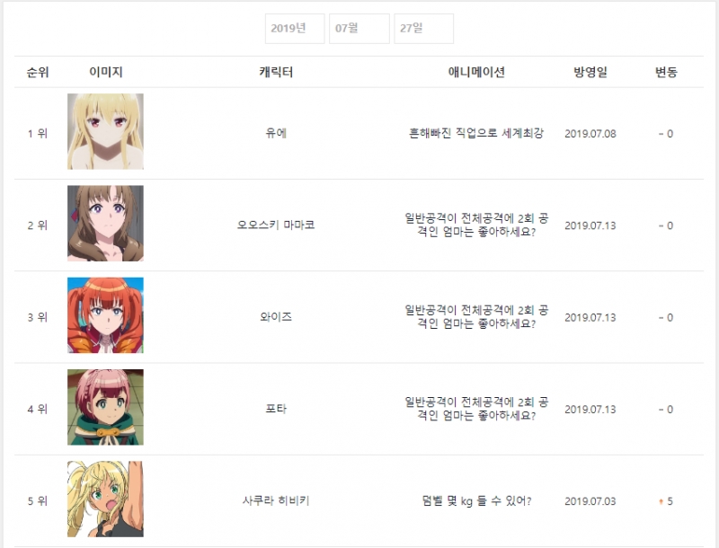Image resolution: width=719 pixels, height=548 pixels.
Task: Open anime title for rank 2 row
Action: [x=476, y=225]
